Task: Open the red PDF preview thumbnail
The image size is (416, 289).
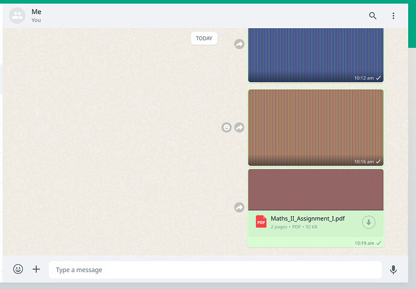Action: (x=316, y=190)
